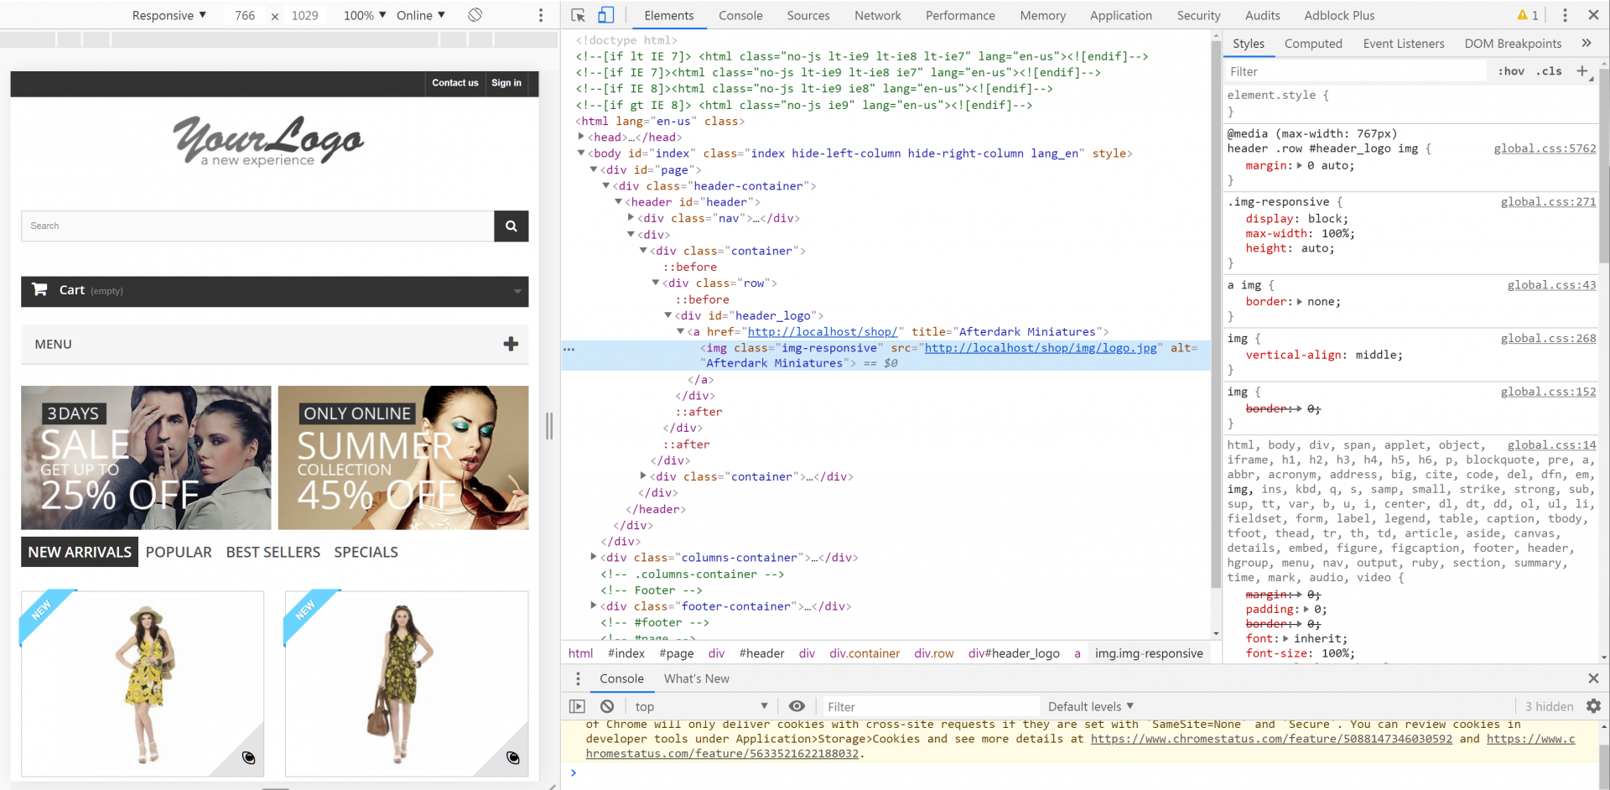The image size is (1610, 790).
Task: Click the global.css:5762 source link
Action: click(1545, 148)
